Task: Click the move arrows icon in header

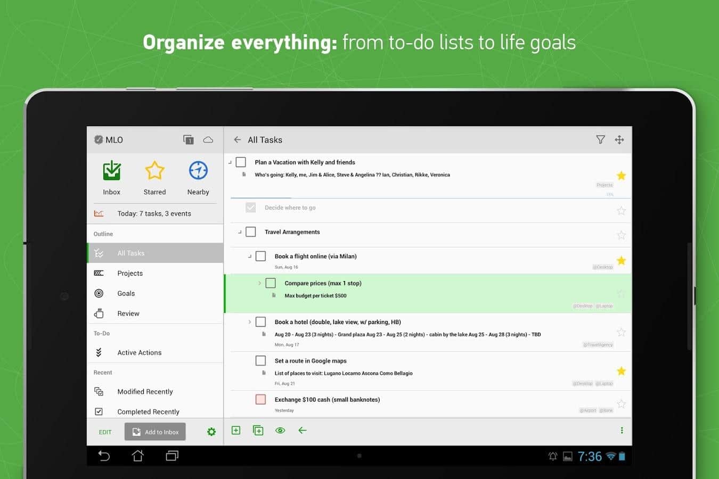Action: pyautogui.click(x=619, y=140)
